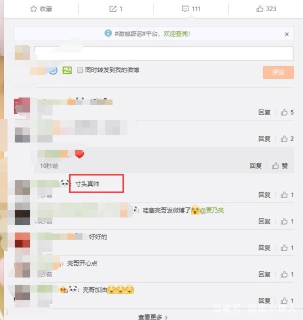Close the 微博辟谣 notice banner
303x320 pixels.
286,34
